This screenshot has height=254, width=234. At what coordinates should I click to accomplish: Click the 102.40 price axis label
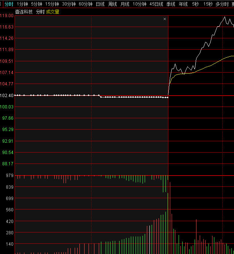point(7,95)
